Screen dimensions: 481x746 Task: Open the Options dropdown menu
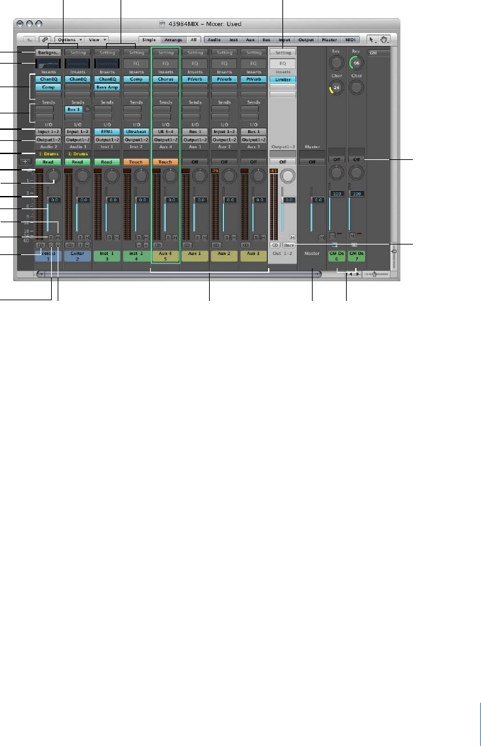69,40
